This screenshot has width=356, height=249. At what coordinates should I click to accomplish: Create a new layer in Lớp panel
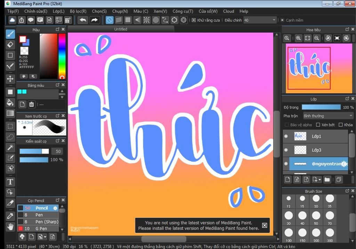[288, 180]
